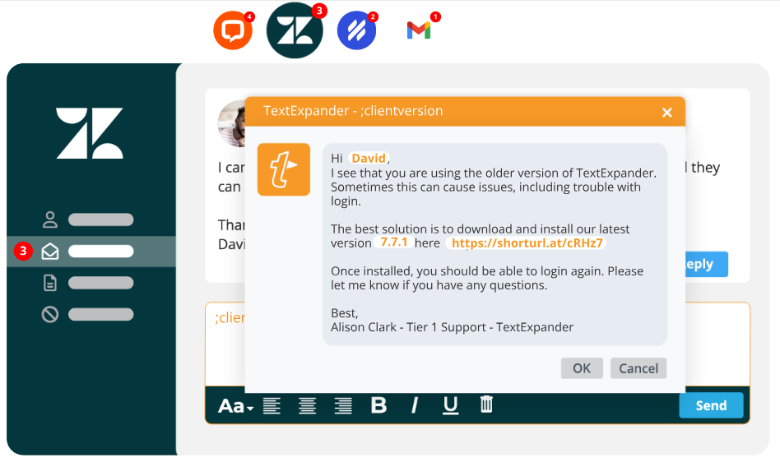Open the Aa font size dropdown
This screenshot has height=462, width=780.
coord(236,406)
